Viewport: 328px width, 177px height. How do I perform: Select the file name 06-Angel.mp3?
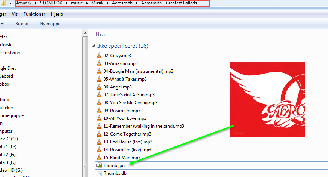(118, 87)
